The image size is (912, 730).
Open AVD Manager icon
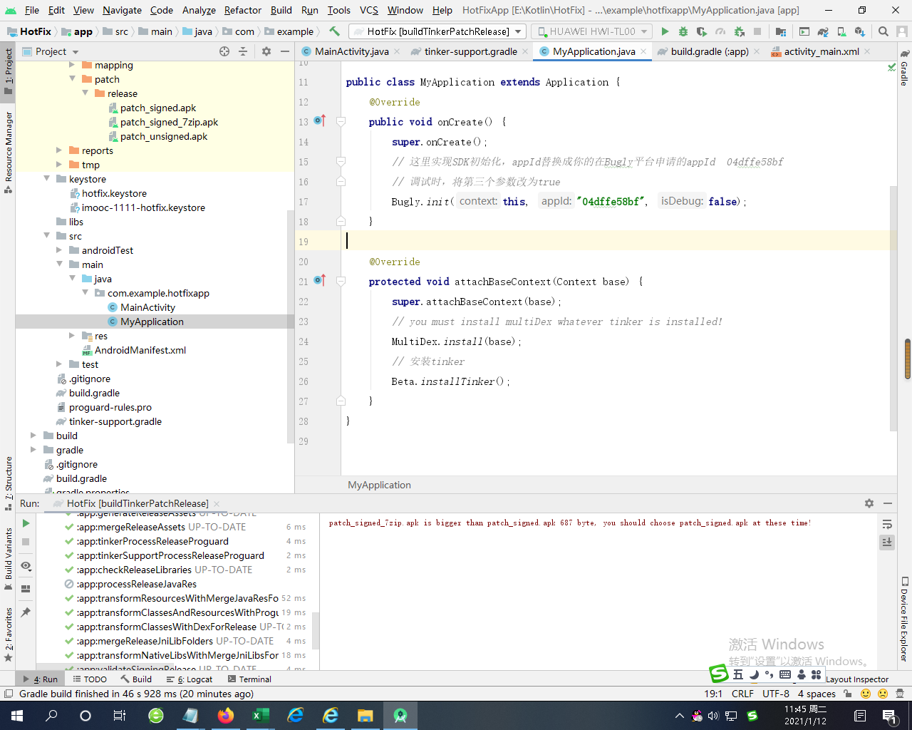click(x=841, y=31)
